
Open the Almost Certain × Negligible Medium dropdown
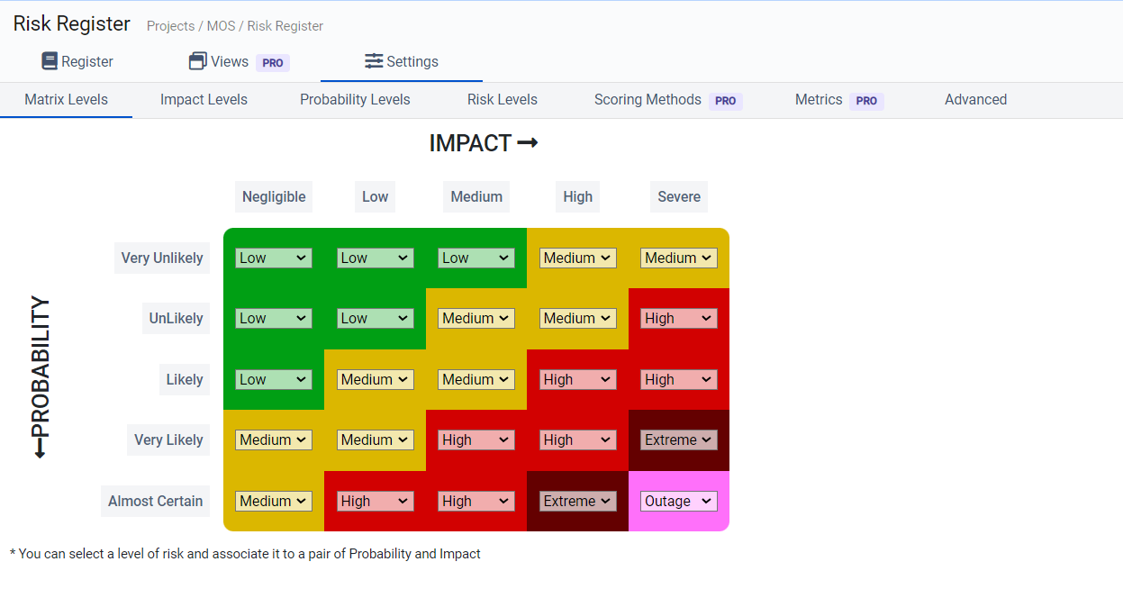(x=273, y=501)
